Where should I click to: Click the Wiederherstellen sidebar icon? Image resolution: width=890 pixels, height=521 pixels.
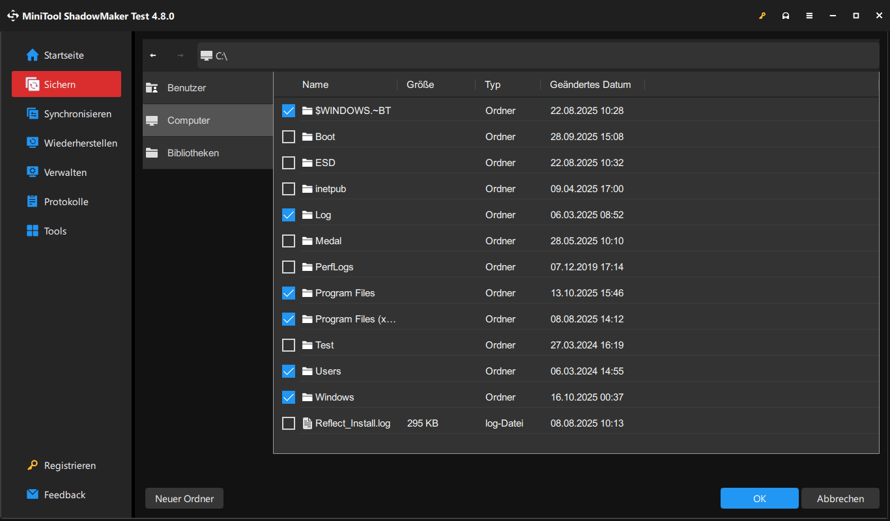[33, 143]
